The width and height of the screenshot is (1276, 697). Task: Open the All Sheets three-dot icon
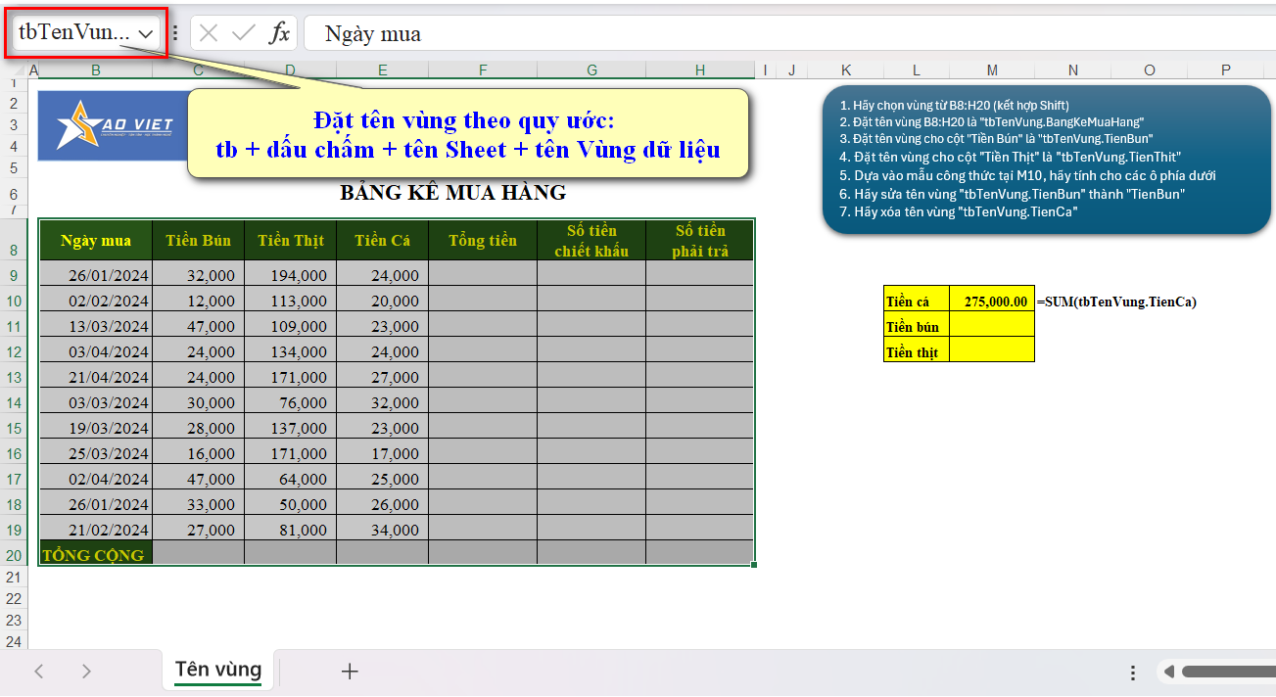click(1132, 671)
